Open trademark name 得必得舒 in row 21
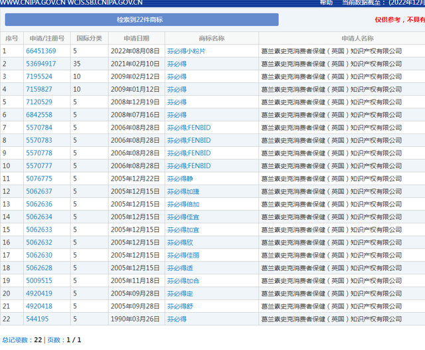 (x=180, y=306)
